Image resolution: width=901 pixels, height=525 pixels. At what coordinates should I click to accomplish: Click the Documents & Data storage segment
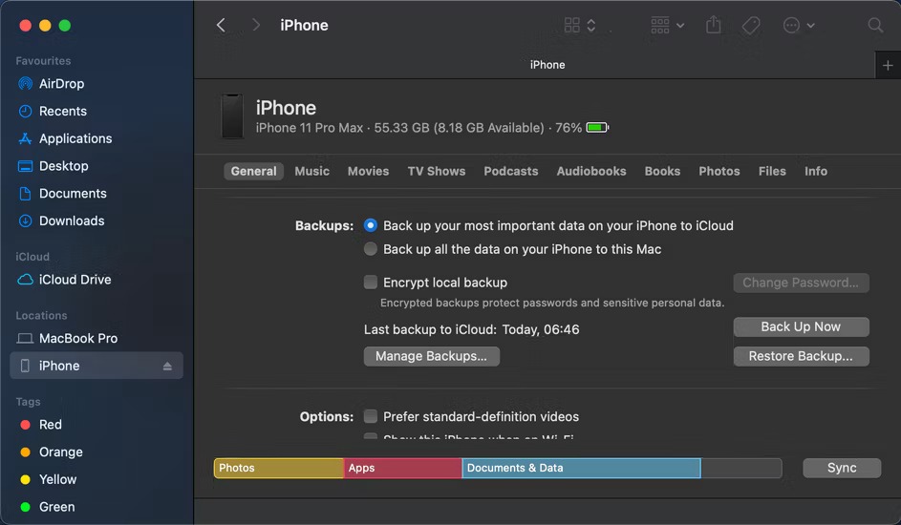[x=581, y=469]
